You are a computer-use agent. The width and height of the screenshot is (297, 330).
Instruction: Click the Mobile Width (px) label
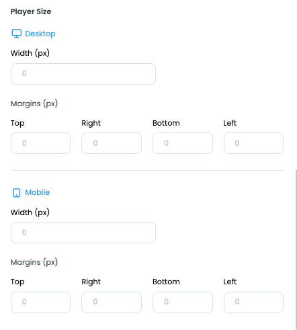coord(30,212)
